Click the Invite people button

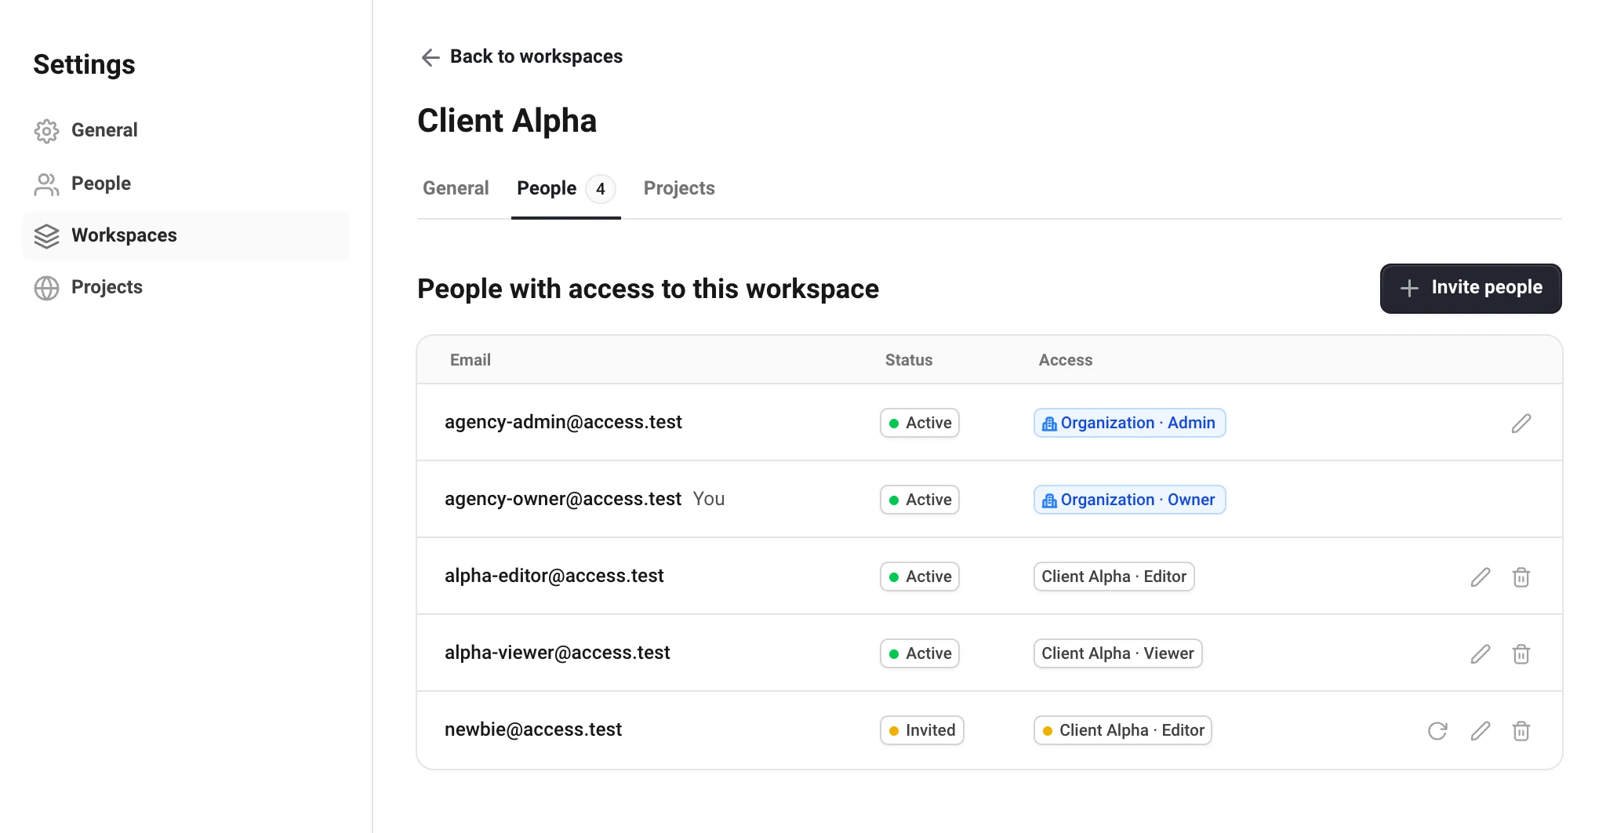[1470, 288]
